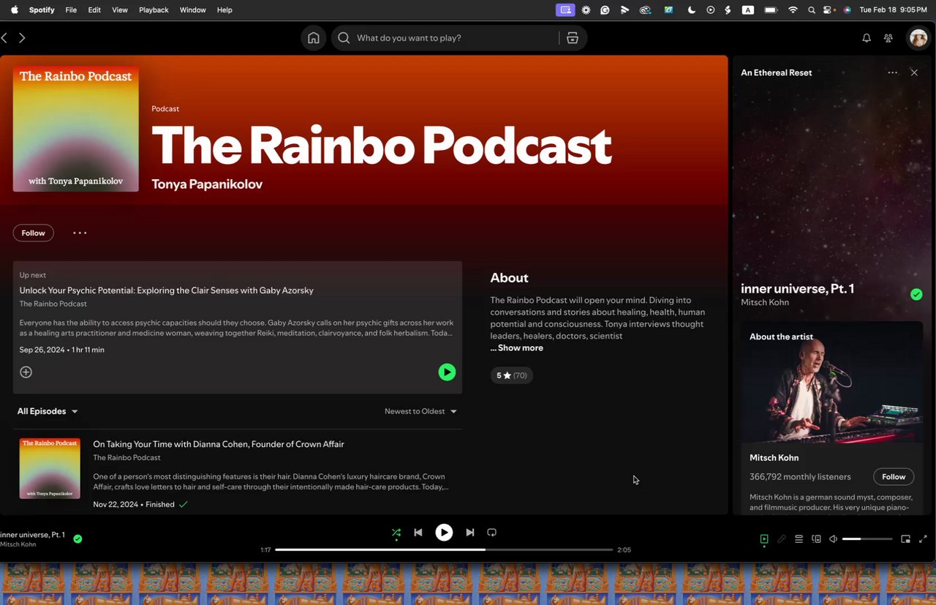Viewport: 936px width, 605px height.
Task: Open the Window menu
Action: click(193, 10)
